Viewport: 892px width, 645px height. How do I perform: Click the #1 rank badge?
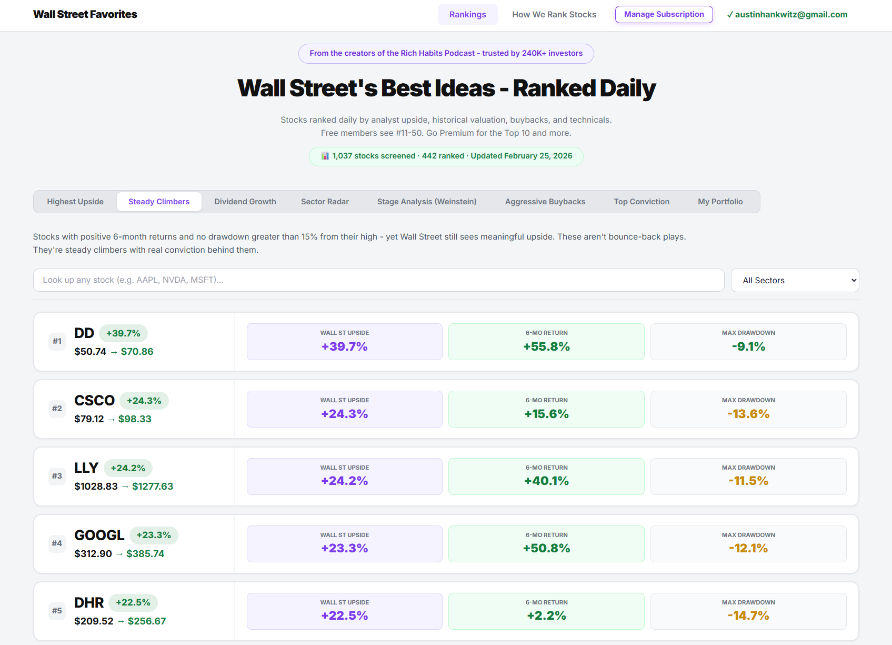click(x=57, y=341)
